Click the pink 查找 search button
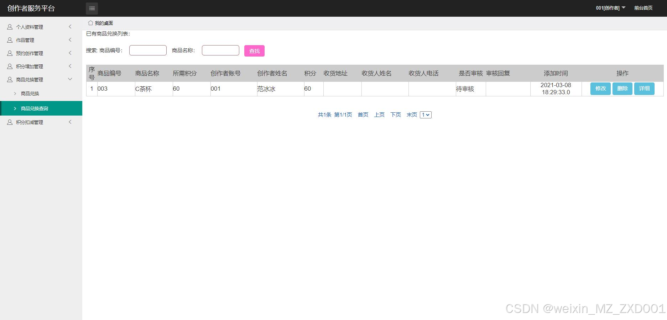 254,51
